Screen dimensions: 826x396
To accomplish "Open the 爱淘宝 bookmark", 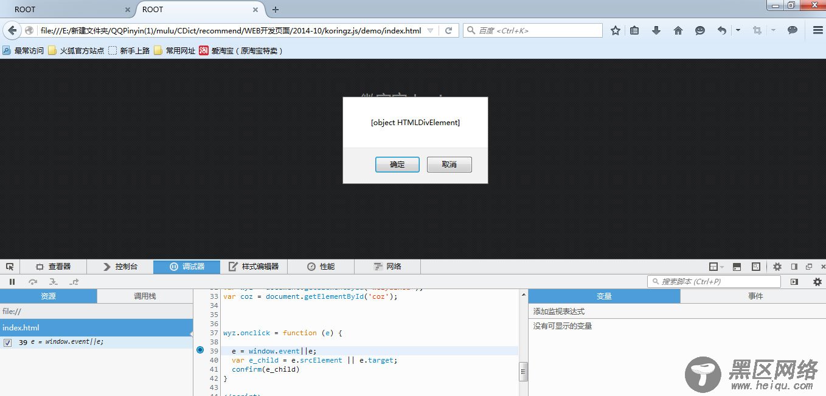I will coord(241,51).
